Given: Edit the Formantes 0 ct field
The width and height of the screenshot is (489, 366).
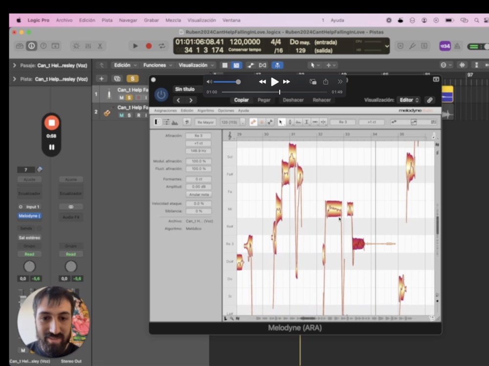Looking at the screenshot, I should (199, 179).
